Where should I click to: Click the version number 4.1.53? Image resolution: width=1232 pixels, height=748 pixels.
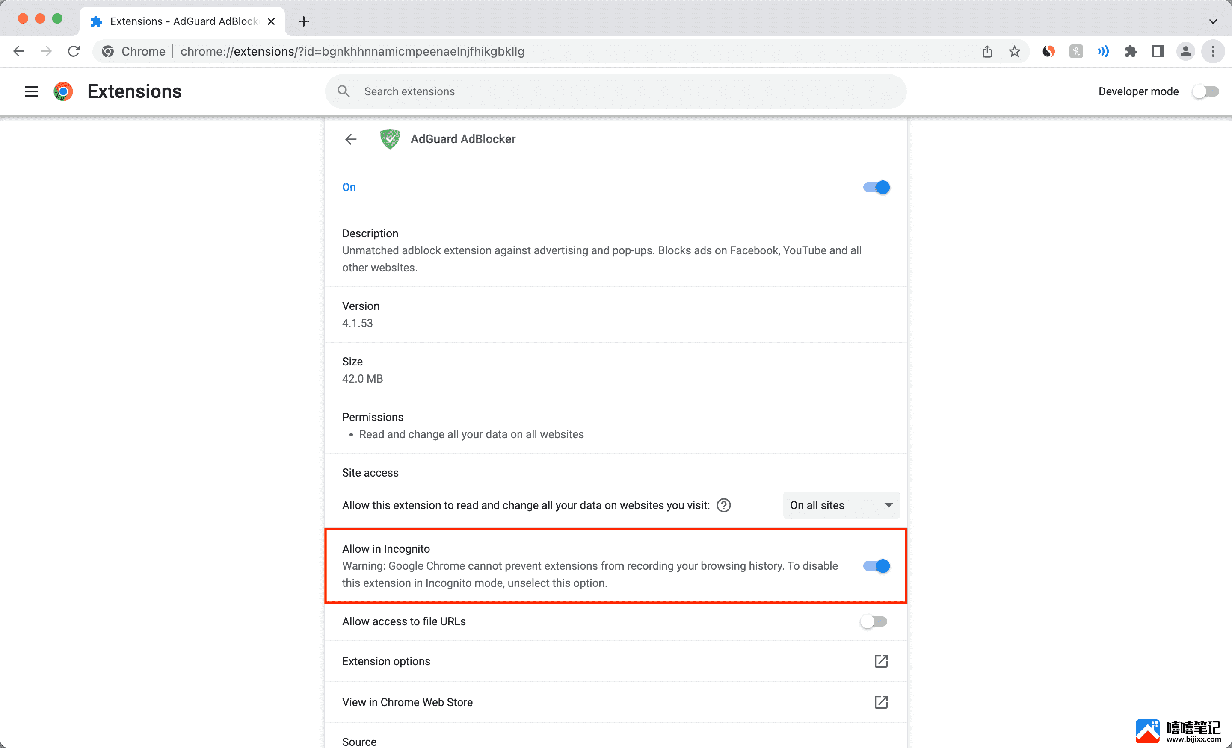pos(357,323)
